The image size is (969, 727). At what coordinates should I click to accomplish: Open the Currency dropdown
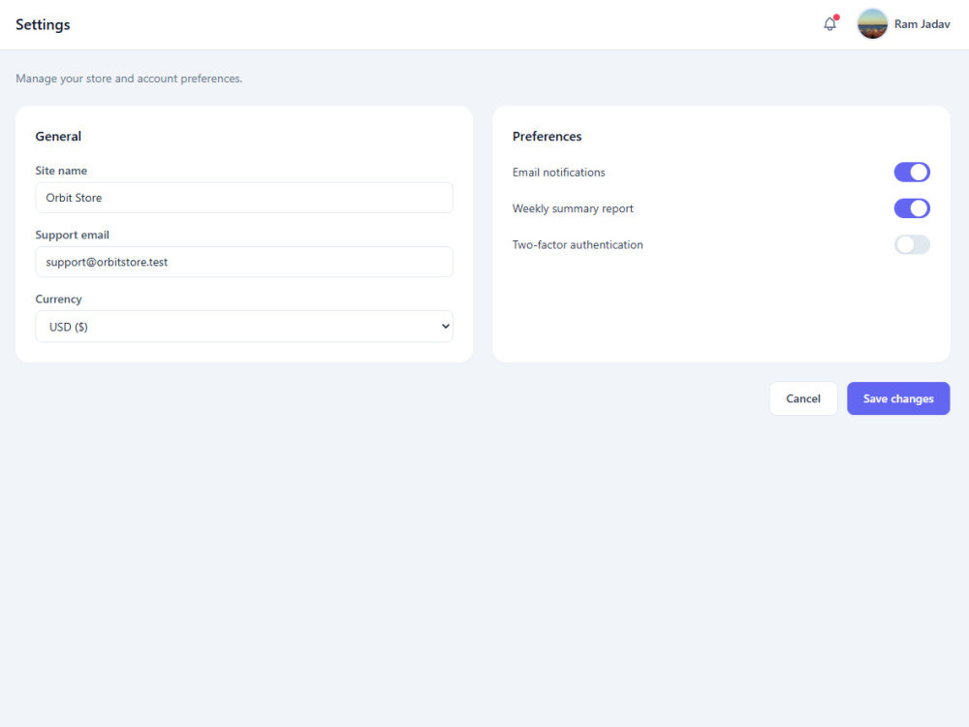244,327
